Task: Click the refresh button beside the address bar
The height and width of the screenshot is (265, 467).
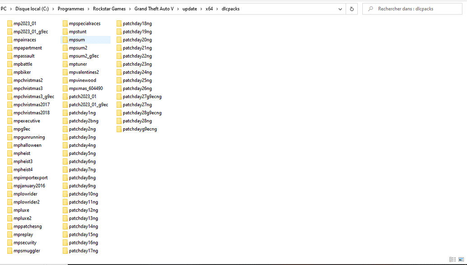Action: point(352,9)
